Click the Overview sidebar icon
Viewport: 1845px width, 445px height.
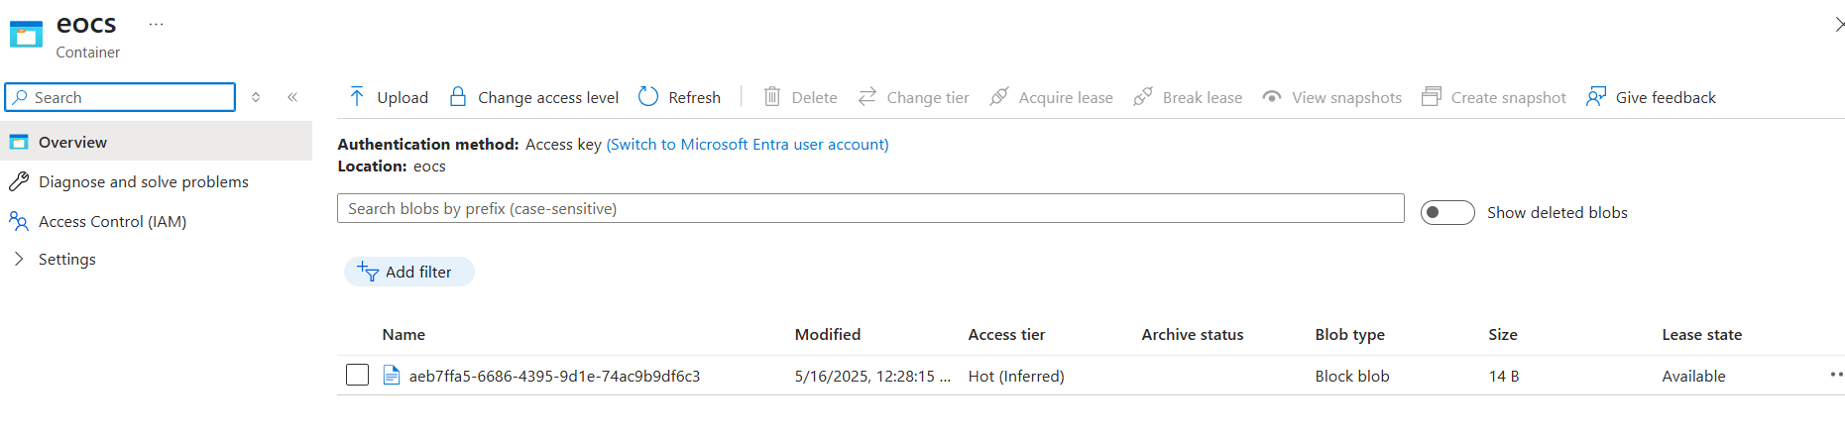click(x=19, y=142)
